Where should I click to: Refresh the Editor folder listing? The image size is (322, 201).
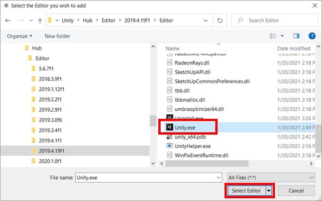tap(220, 20)
